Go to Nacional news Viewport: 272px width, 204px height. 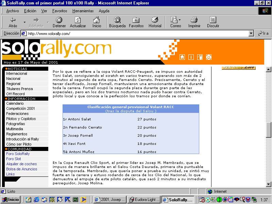click(13, 79)
